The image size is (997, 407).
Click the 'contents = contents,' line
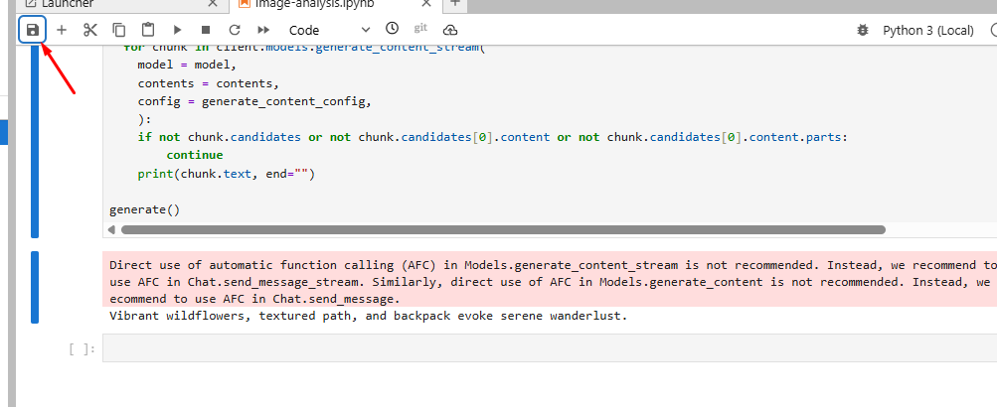[208, 83]
